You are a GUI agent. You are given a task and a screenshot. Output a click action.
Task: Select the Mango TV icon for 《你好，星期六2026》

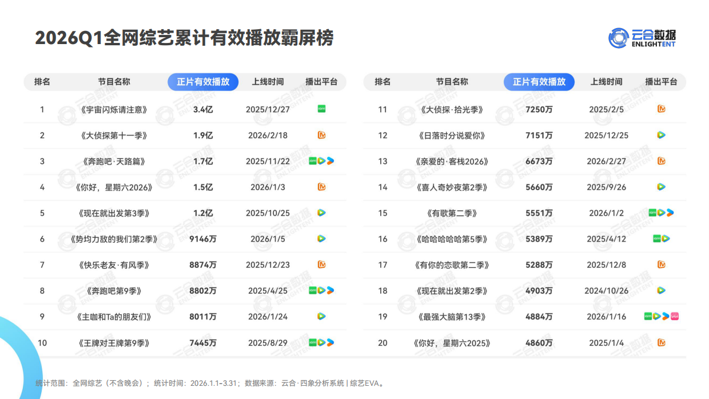(322, 187)
